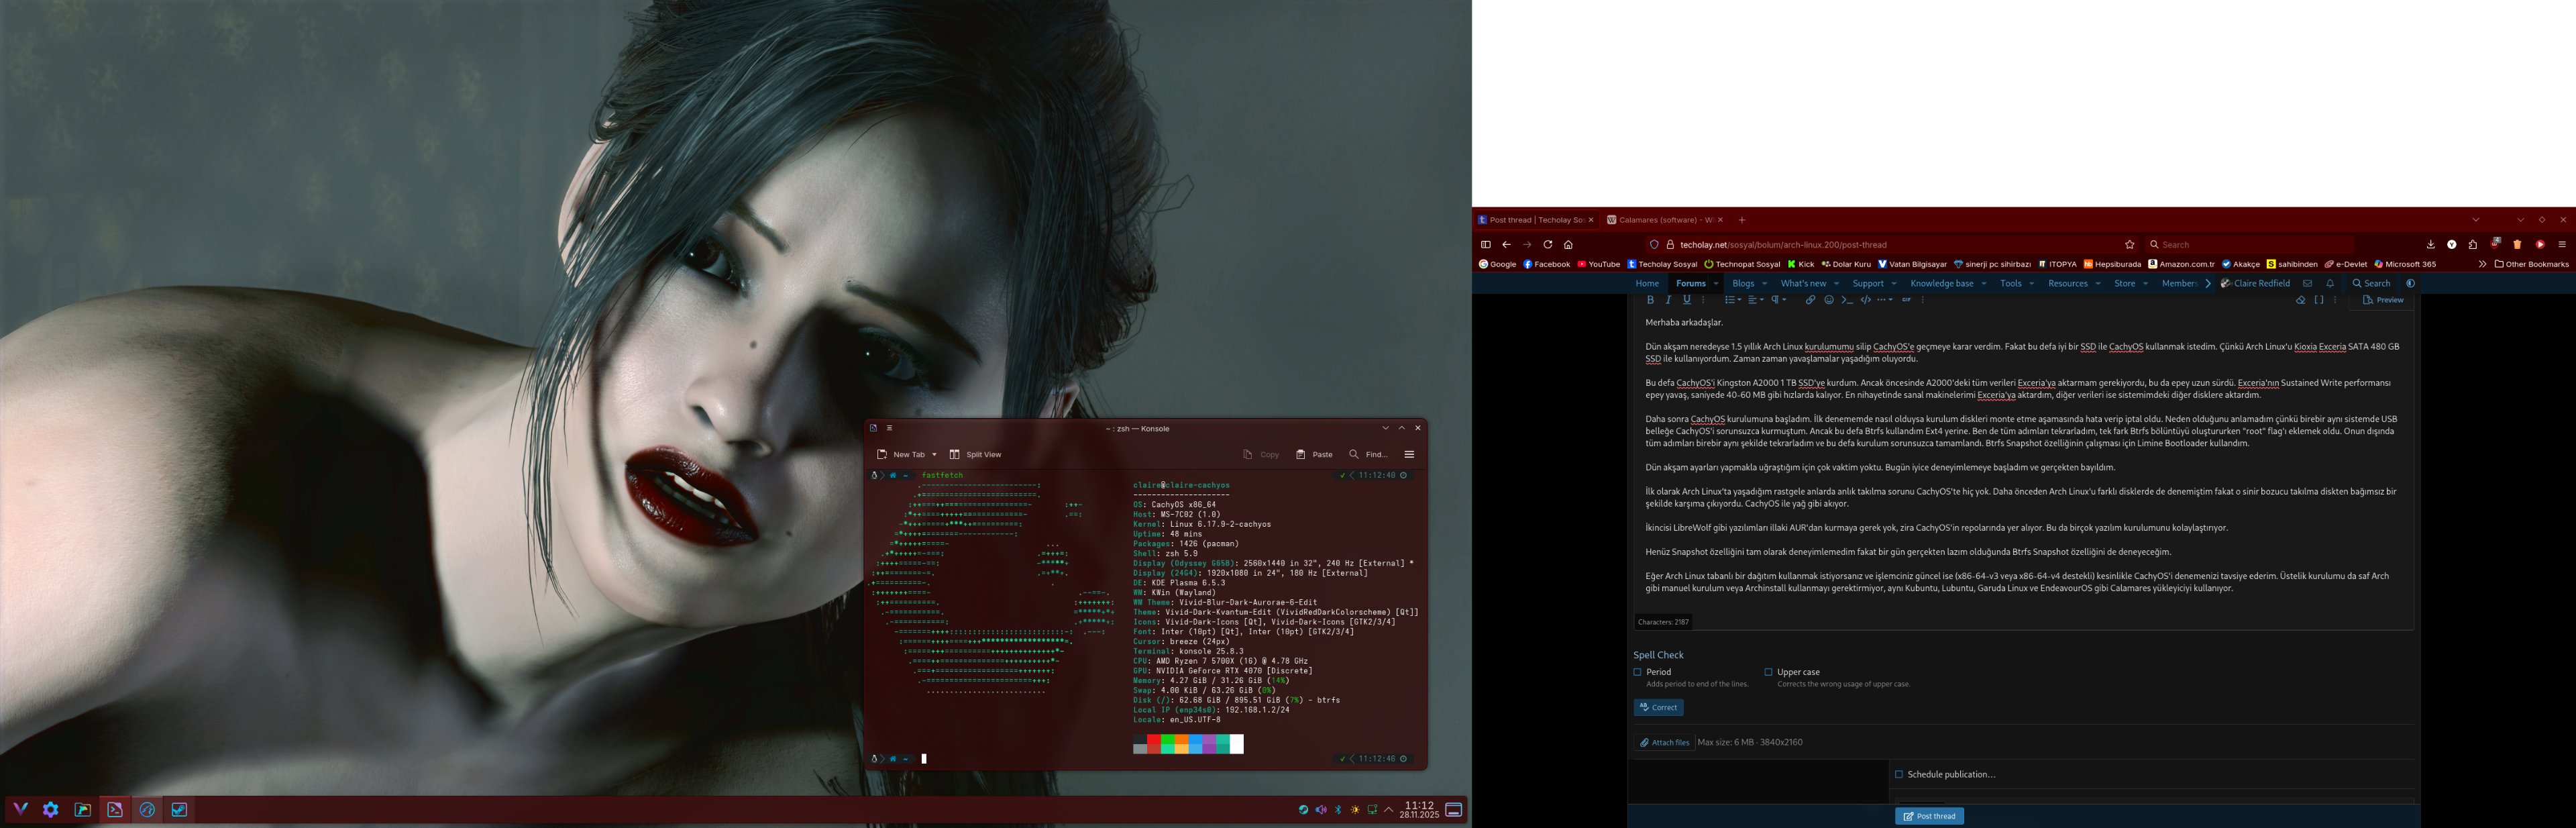
Task: Open the list formatting dropdown in editor
Action: 1733,300
